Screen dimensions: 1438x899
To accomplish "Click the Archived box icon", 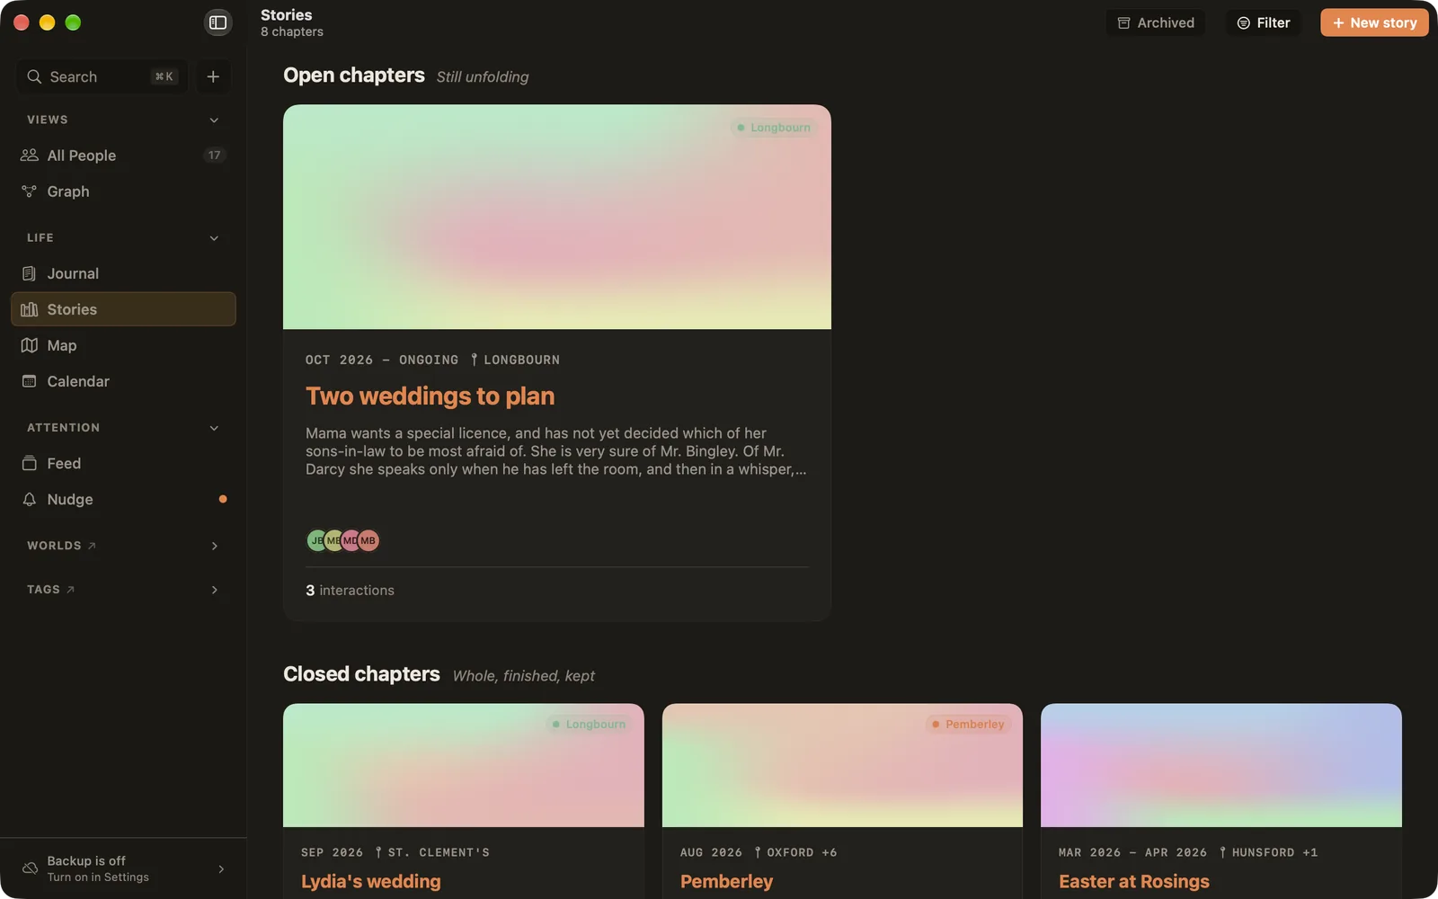I will click(x=1123, y=23).
